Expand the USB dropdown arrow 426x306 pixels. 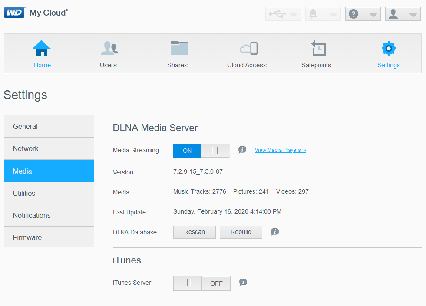pyautogui.click(x=294, y=15)
